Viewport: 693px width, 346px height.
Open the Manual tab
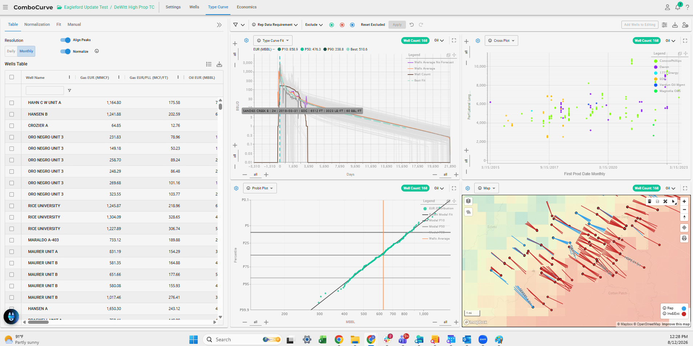point(74,24)
